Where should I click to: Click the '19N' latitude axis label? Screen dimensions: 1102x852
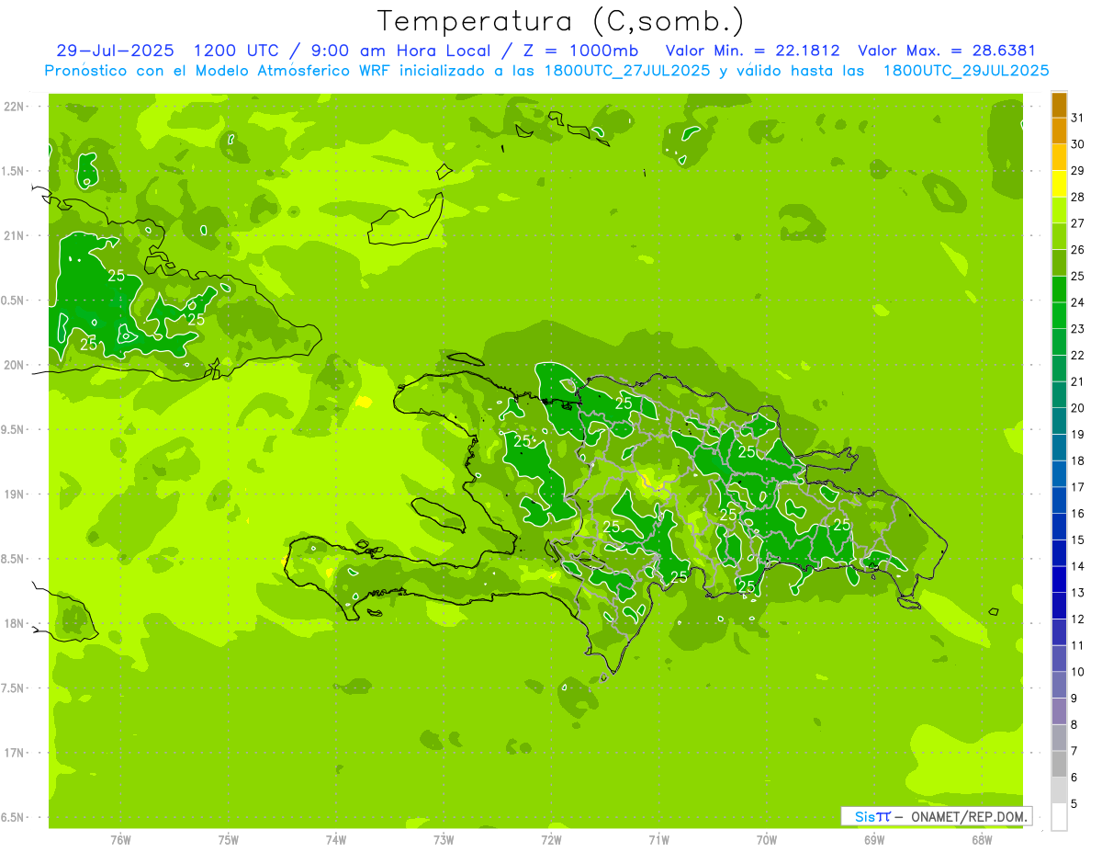(x=16, y=494)
